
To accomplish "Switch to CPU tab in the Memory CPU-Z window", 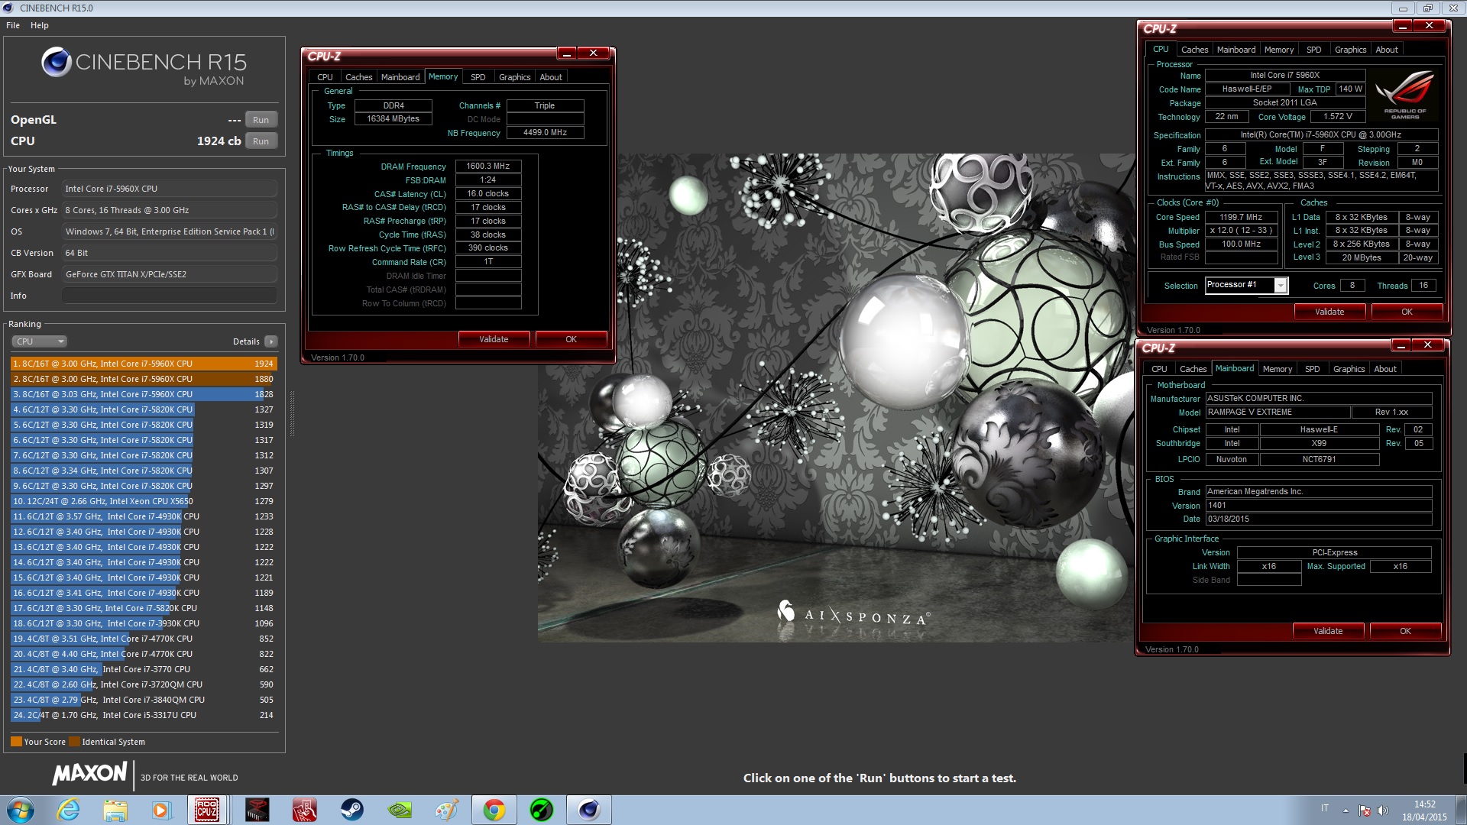I will point(325,77).
